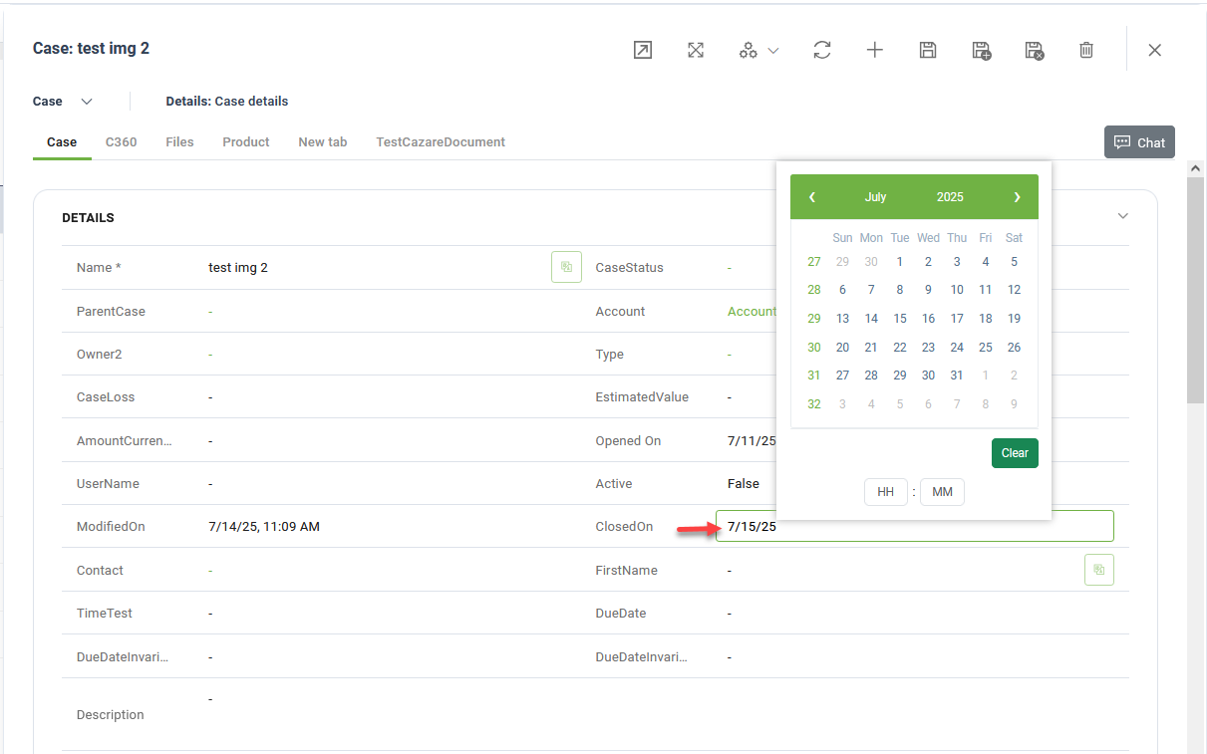
Task: Go to next month in calendar
Action: [1017, 197]
